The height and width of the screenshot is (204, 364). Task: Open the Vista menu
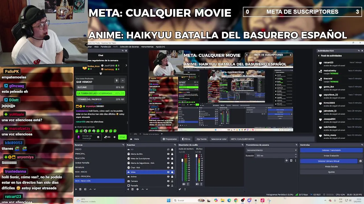click(96, 47)
